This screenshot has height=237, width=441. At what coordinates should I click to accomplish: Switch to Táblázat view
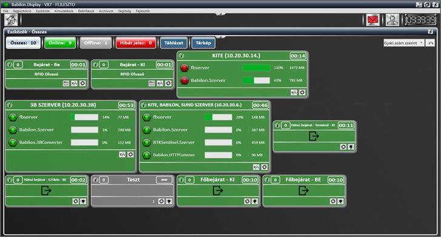(x=174, y=43)
